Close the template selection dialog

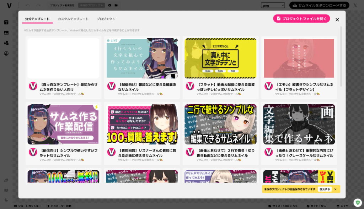coord(337,20)
